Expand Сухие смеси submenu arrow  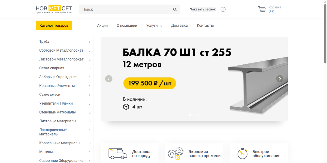tap(90, 95)
